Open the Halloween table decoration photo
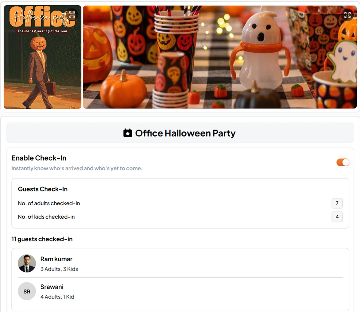360x312 pixels. tap(220, 57)
